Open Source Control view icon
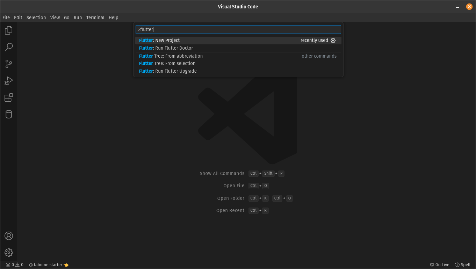The height and width of the screenshot is (269, 476). pyautogui.click(x=9, y=64)
